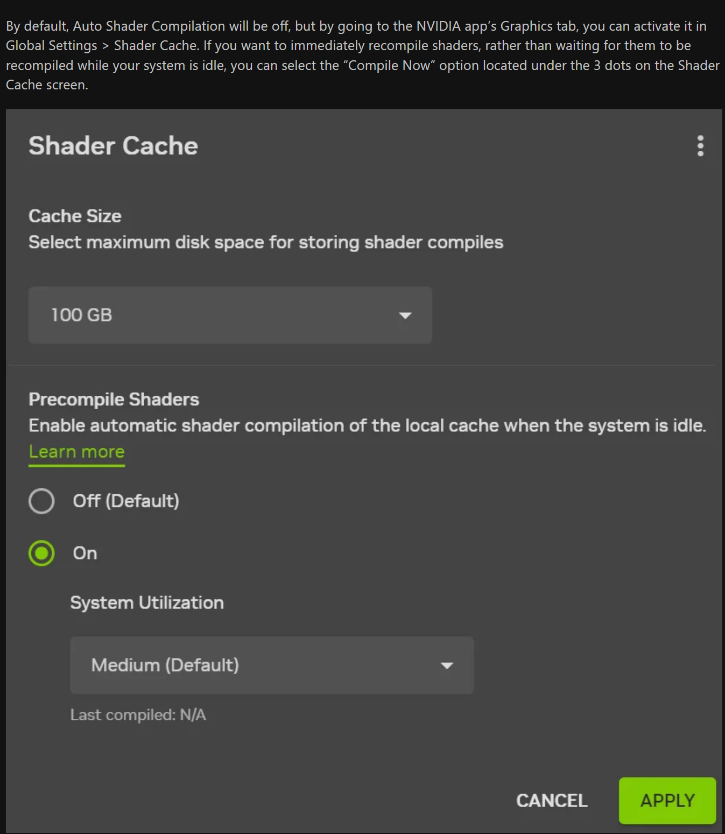Click the 'Last compiled: N/A' status text
725x834 pixels.
point(138,715)
